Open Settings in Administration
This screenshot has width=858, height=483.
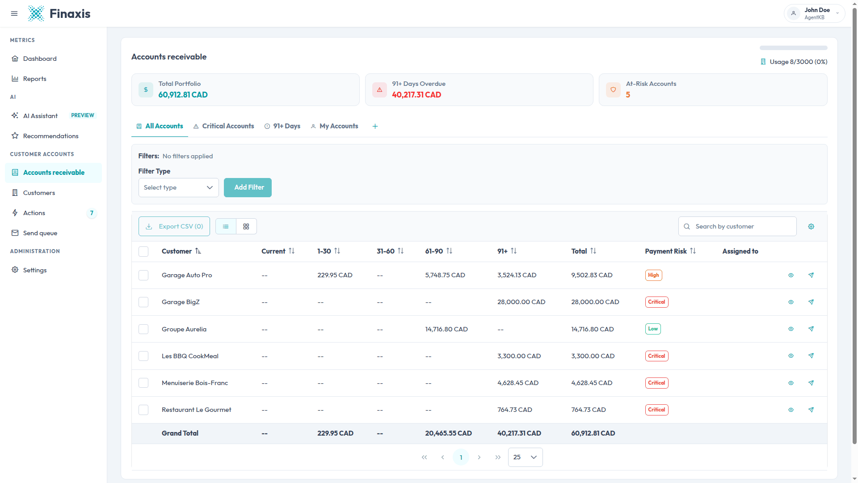point(53,270)
